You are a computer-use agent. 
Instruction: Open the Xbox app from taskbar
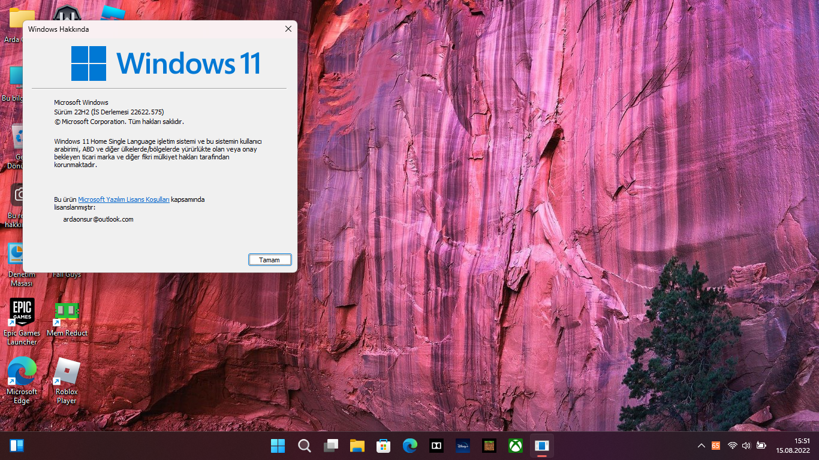(x=516, y=446)
